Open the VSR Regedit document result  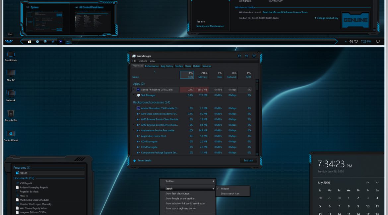[26, 183]
